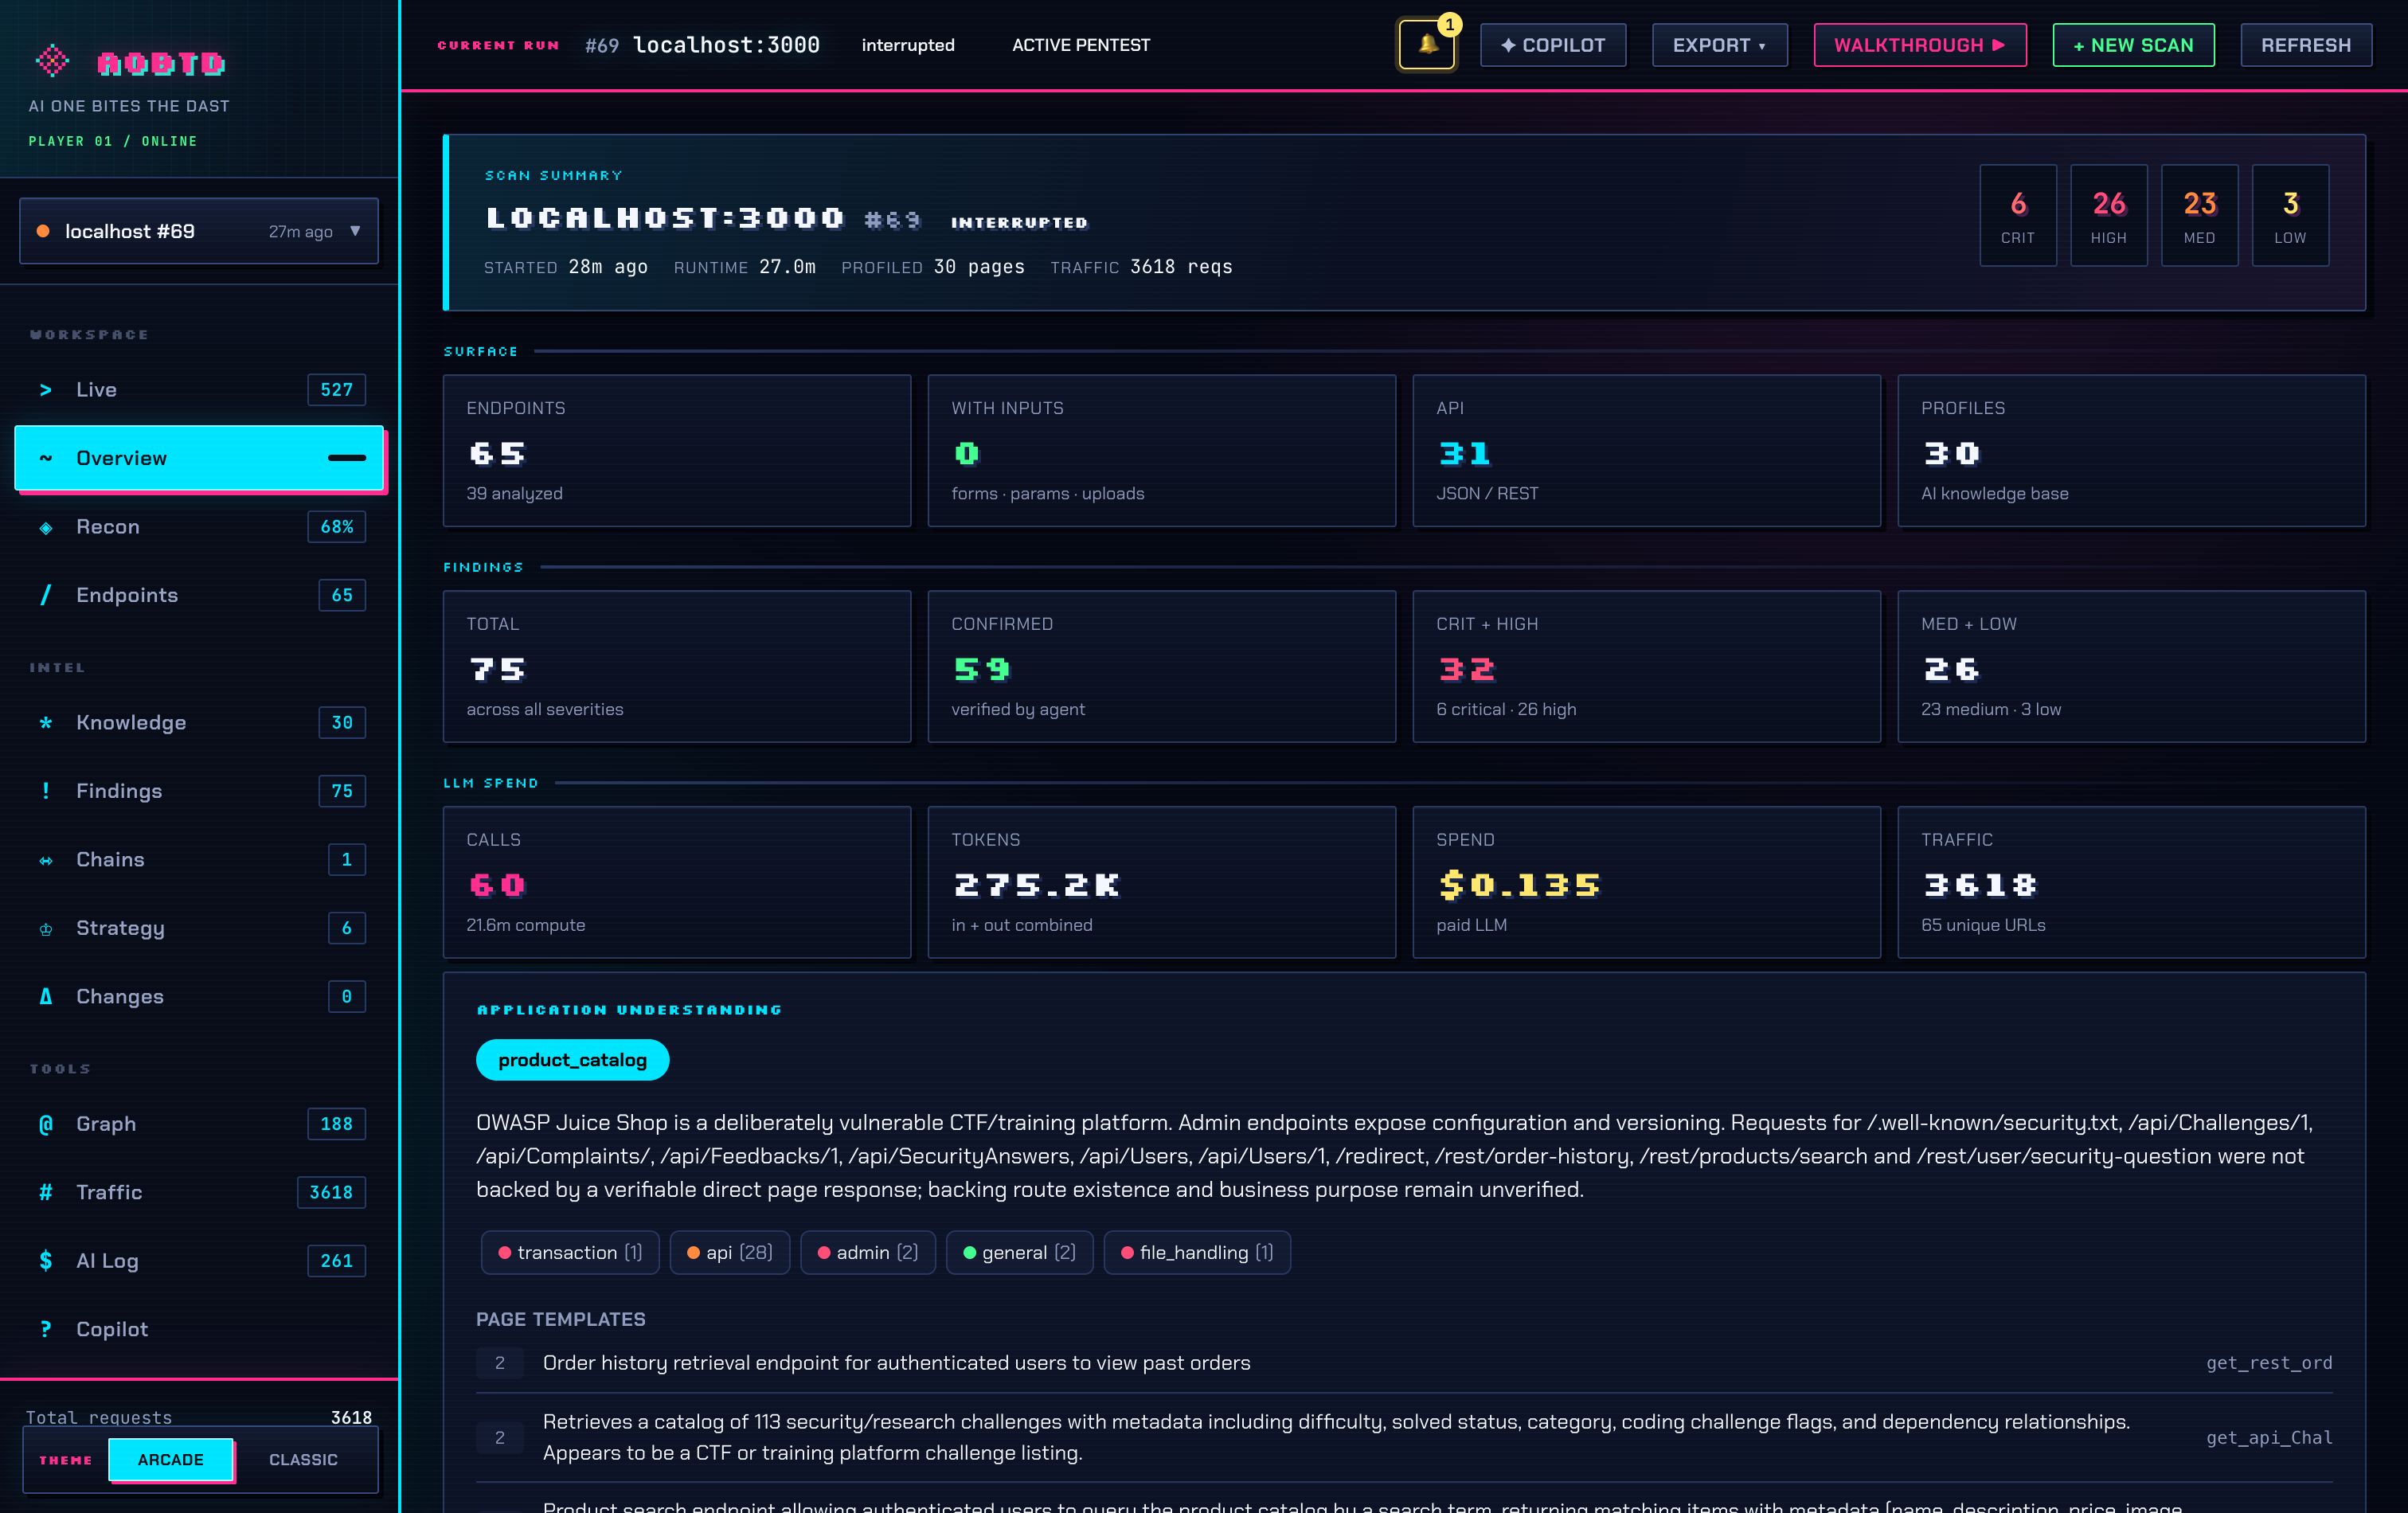
Task: Open the AI Log tool
Action: [x=199, y=1261]
